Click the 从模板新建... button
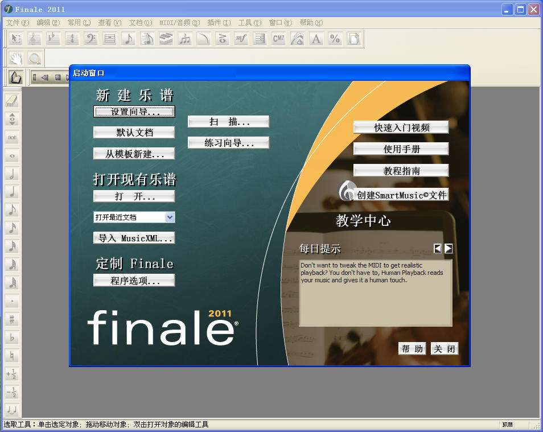543x432 pixels. tap(134, 154)
